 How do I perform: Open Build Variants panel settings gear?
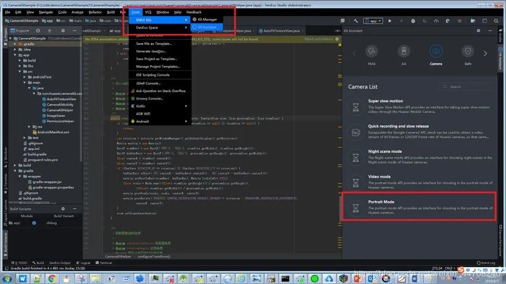pos(63,209)
